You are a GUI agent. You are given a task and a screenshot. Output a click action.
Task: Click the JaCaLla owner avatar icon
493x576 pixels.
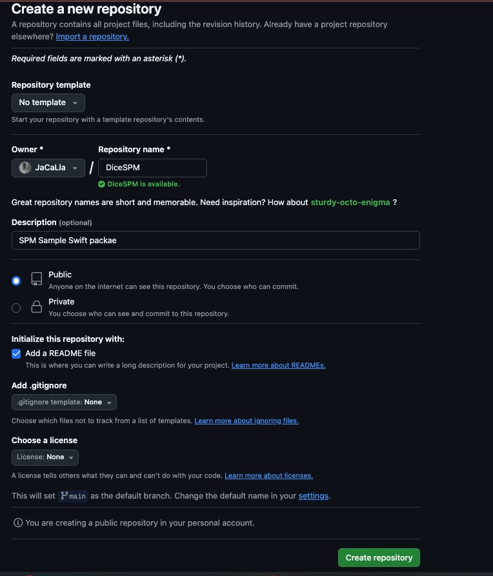point(25,168)
